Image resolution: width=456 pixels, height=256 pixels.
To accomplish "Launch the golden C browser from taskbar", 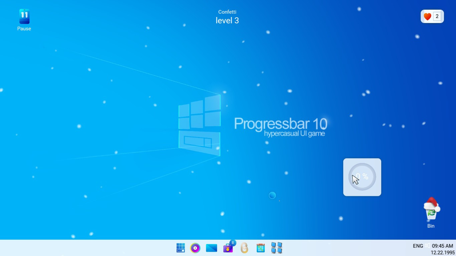I will tap(244, 248).
